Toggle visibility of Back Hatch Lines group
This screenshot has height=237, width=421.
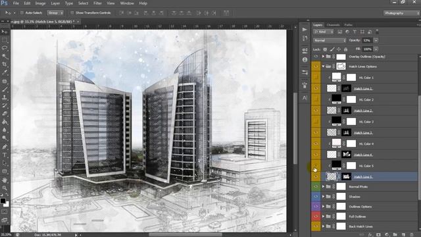click(316, 226)
